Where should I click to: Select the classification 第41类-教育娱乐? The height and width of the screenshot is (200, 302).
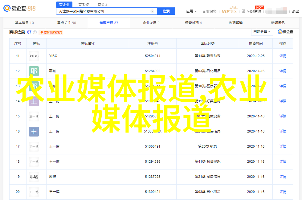207,161
